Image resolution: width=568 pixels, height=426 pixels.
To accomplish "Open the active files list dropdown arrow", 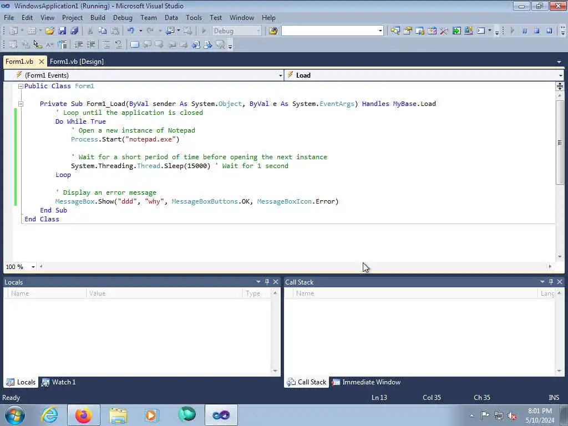I will (x=559, y=62).
